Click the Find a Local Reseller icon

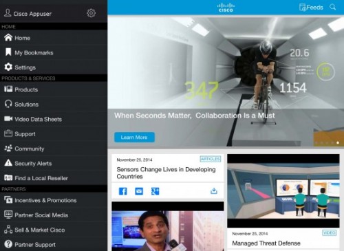[x=8, y=177]
